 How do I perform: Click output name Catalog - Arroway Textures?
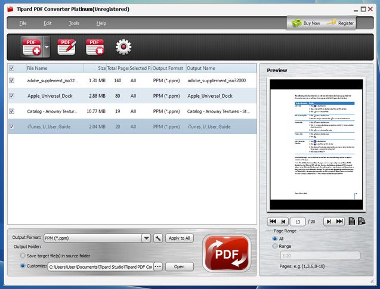coord(218,111)
